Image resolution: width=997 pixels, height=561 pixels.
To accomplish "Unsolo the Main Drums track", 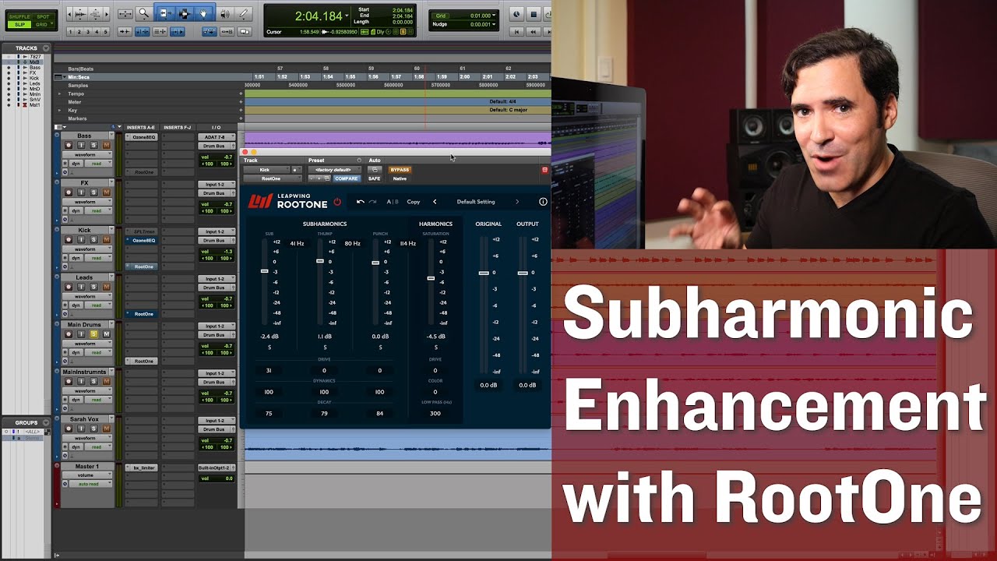I will [x=93, y=333].
